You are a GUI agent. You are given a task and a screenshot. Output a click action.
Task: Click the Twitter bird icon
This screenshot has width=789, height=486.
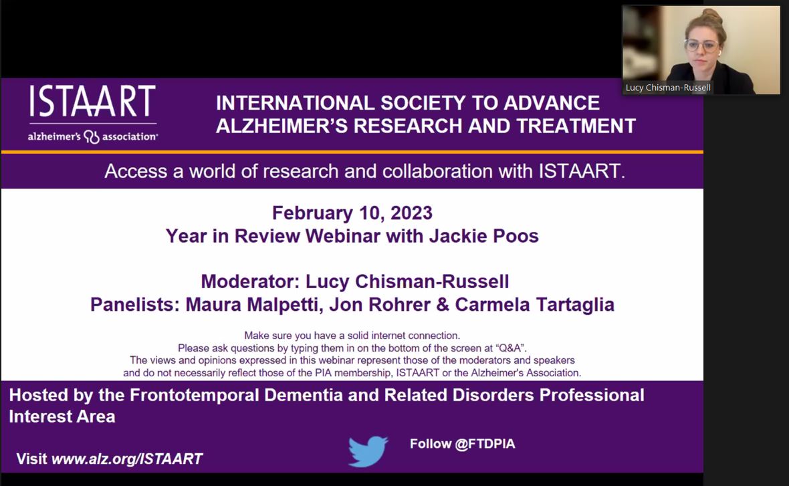368,451
